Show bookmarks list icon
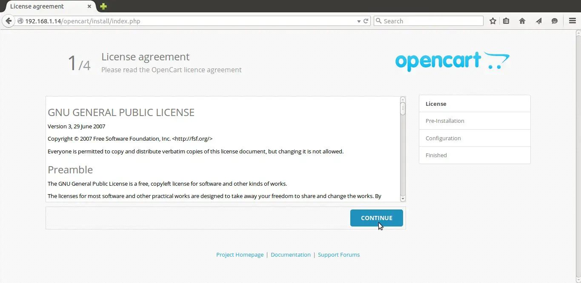The image size is (581, 283). pyautogui.click(x=506, y=21)
